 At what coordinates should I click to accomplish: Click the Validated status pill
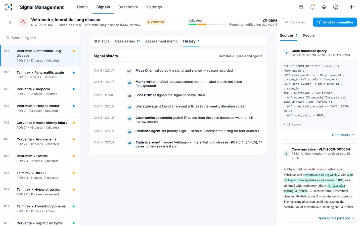[x=156, y=22]
